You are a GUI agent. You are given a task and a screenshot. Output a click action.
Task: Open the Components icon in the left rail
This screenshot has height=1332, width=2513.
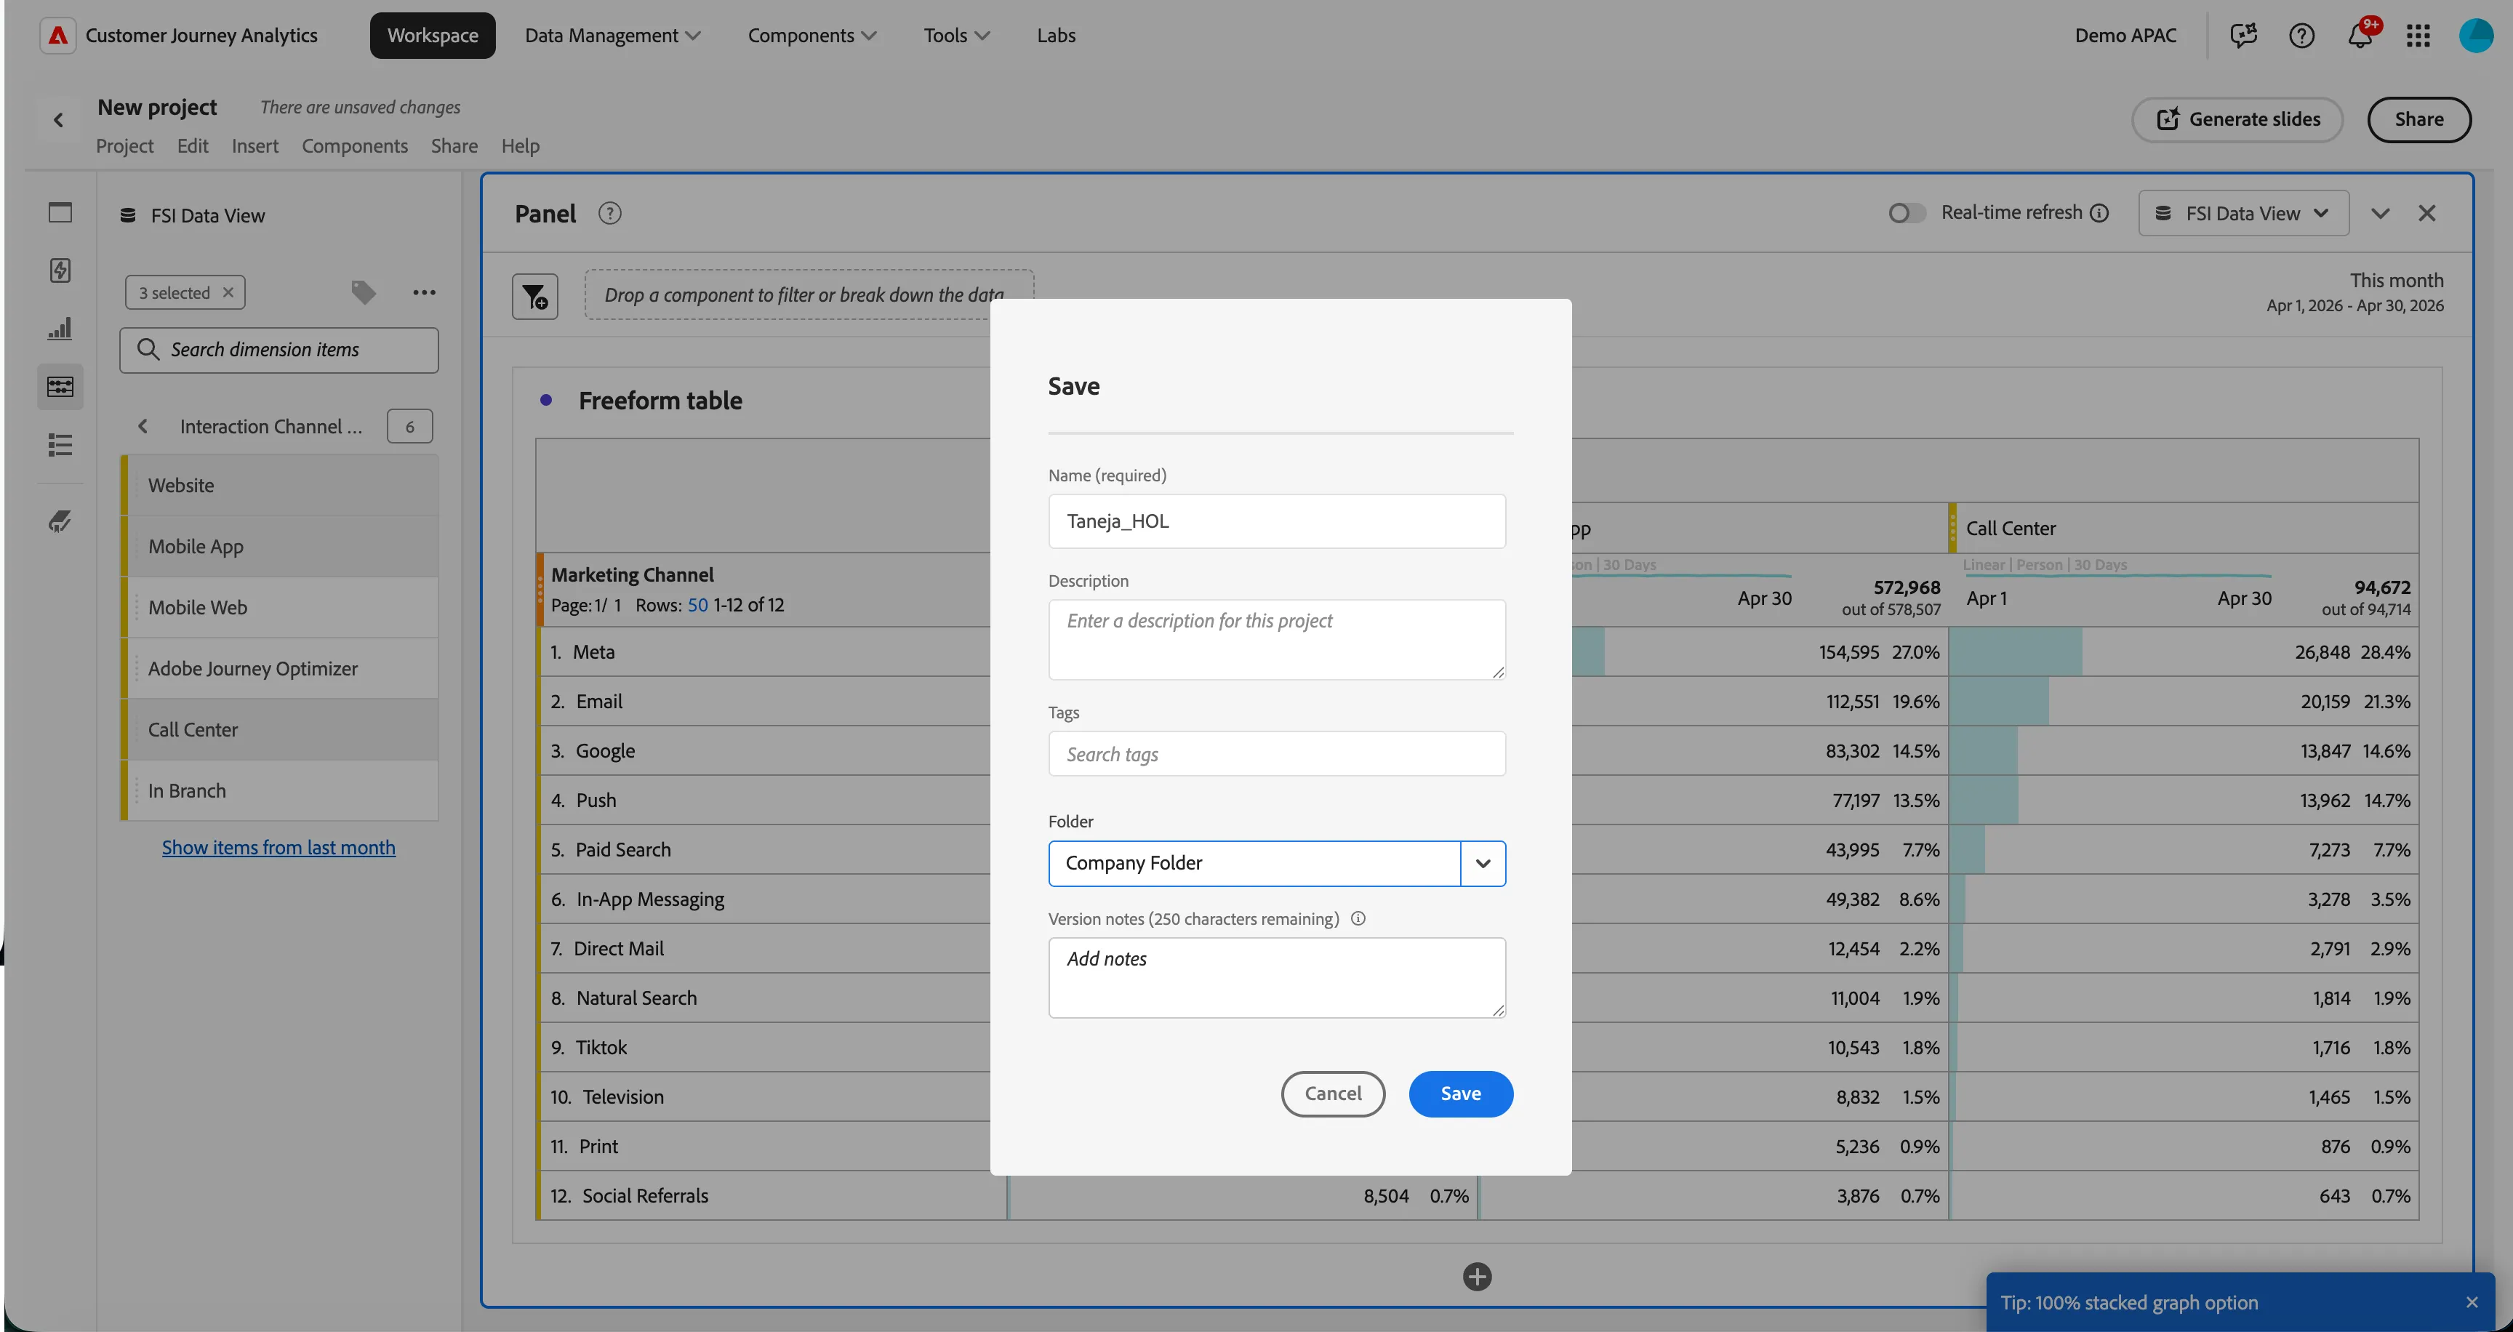(x=60, y=387)
